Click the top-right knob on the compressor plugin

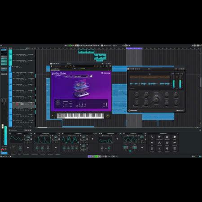click(176, 95)
